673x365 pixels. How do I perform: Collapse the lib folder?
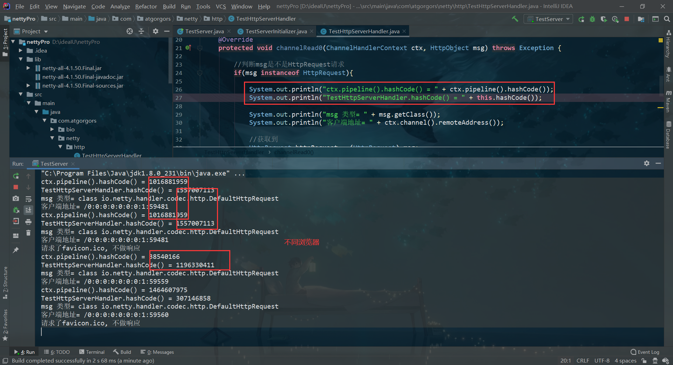[x=21, y=59]
